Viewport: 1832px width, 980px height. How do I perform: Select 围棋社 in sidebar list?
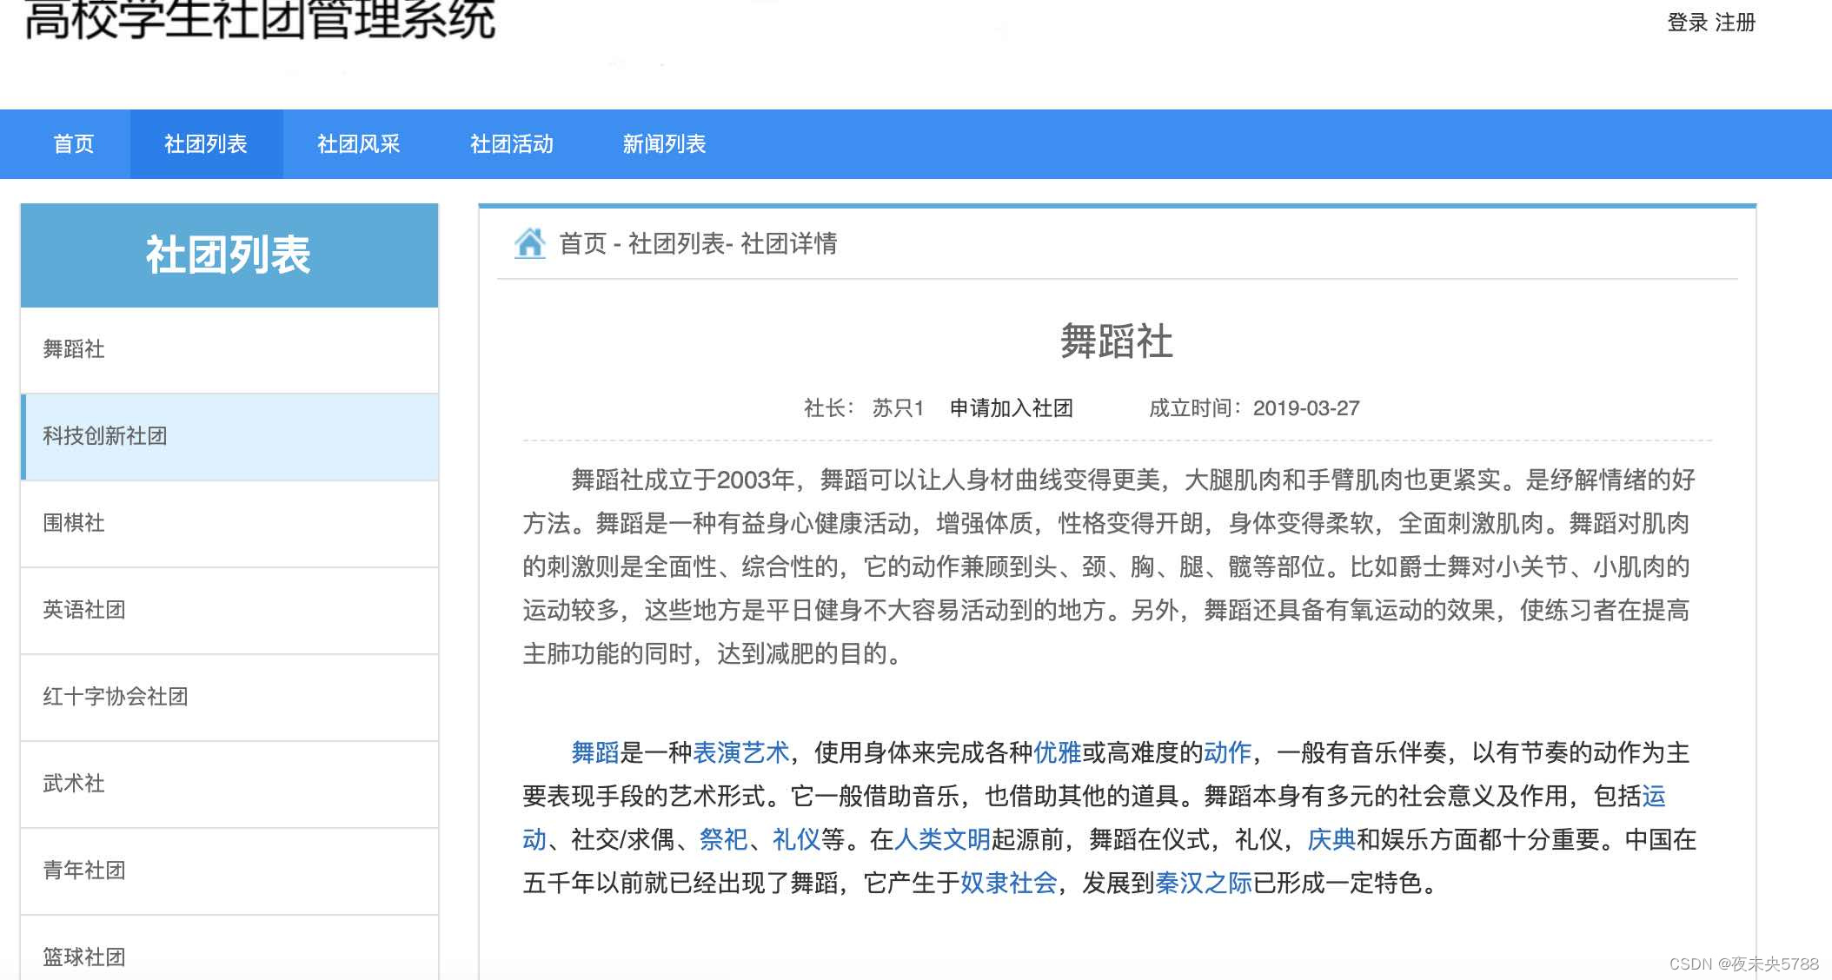229,524
